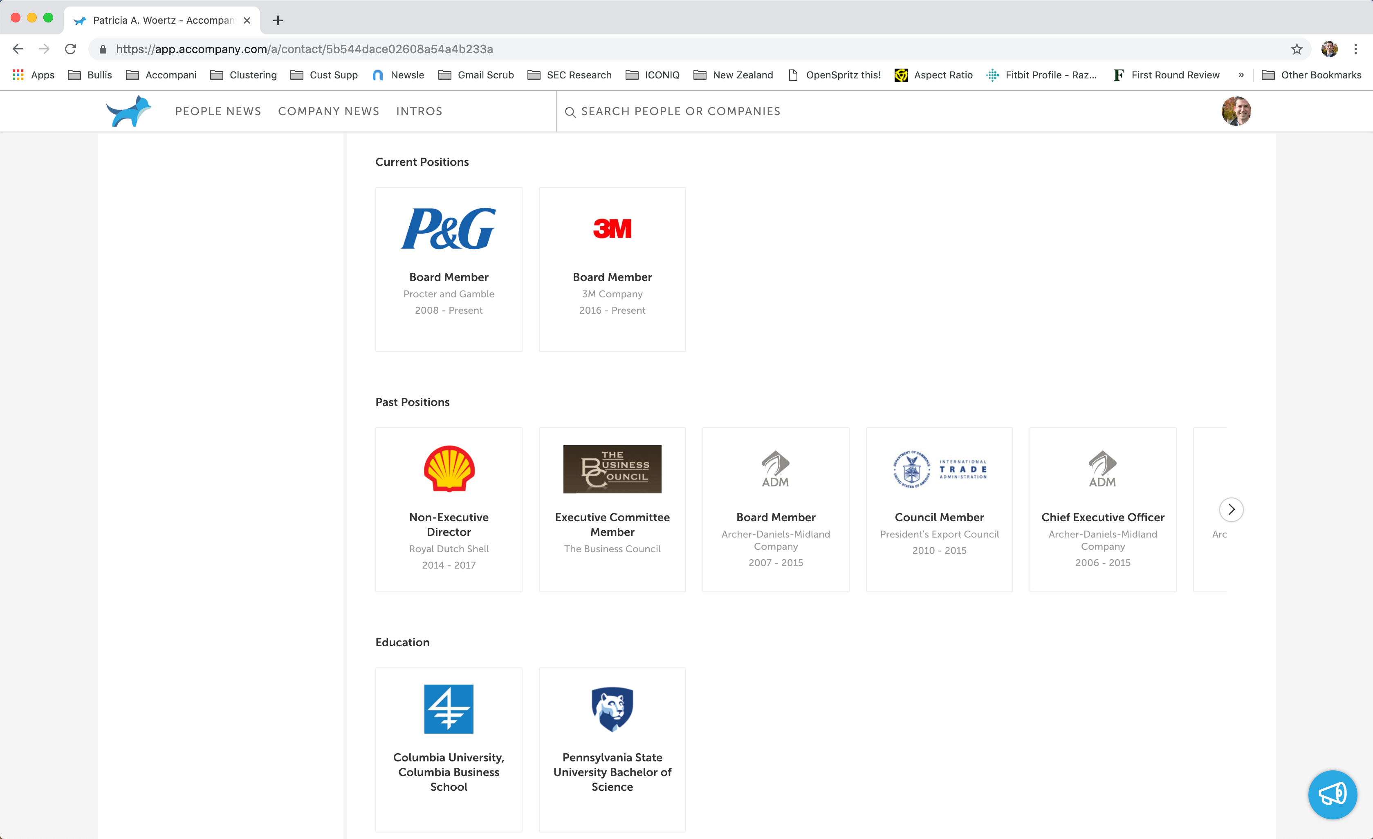
Task: Click the President's Export Council text
Action: pos(940,534)
